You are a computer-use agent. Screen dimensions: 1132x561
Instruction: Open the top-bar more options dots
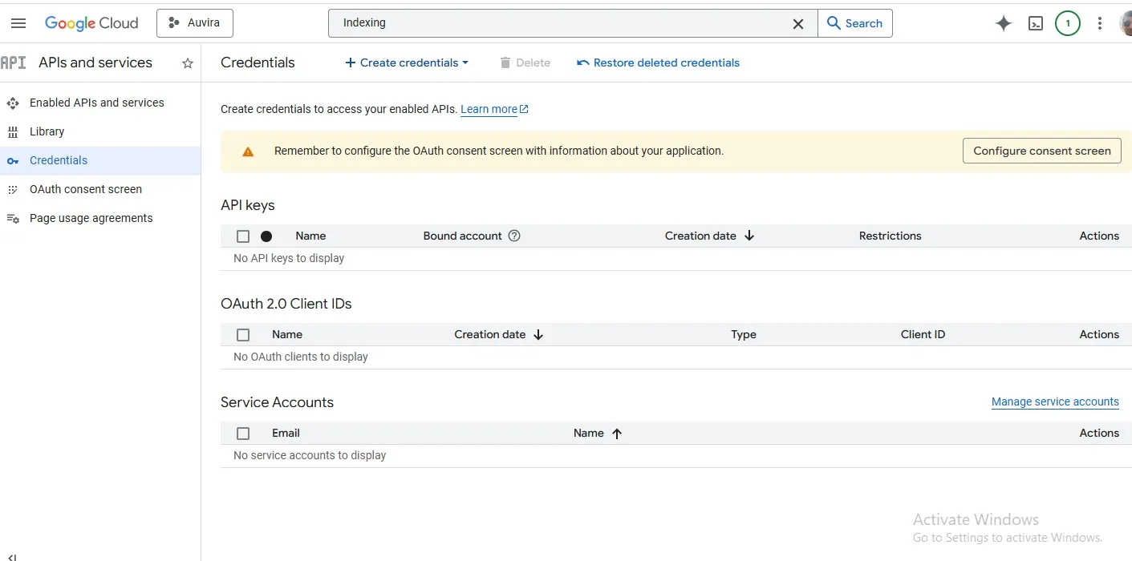(x=1100, y=23)
